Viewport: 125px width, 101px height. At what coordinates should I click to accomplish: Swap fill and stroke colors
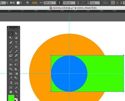[17, 96]
